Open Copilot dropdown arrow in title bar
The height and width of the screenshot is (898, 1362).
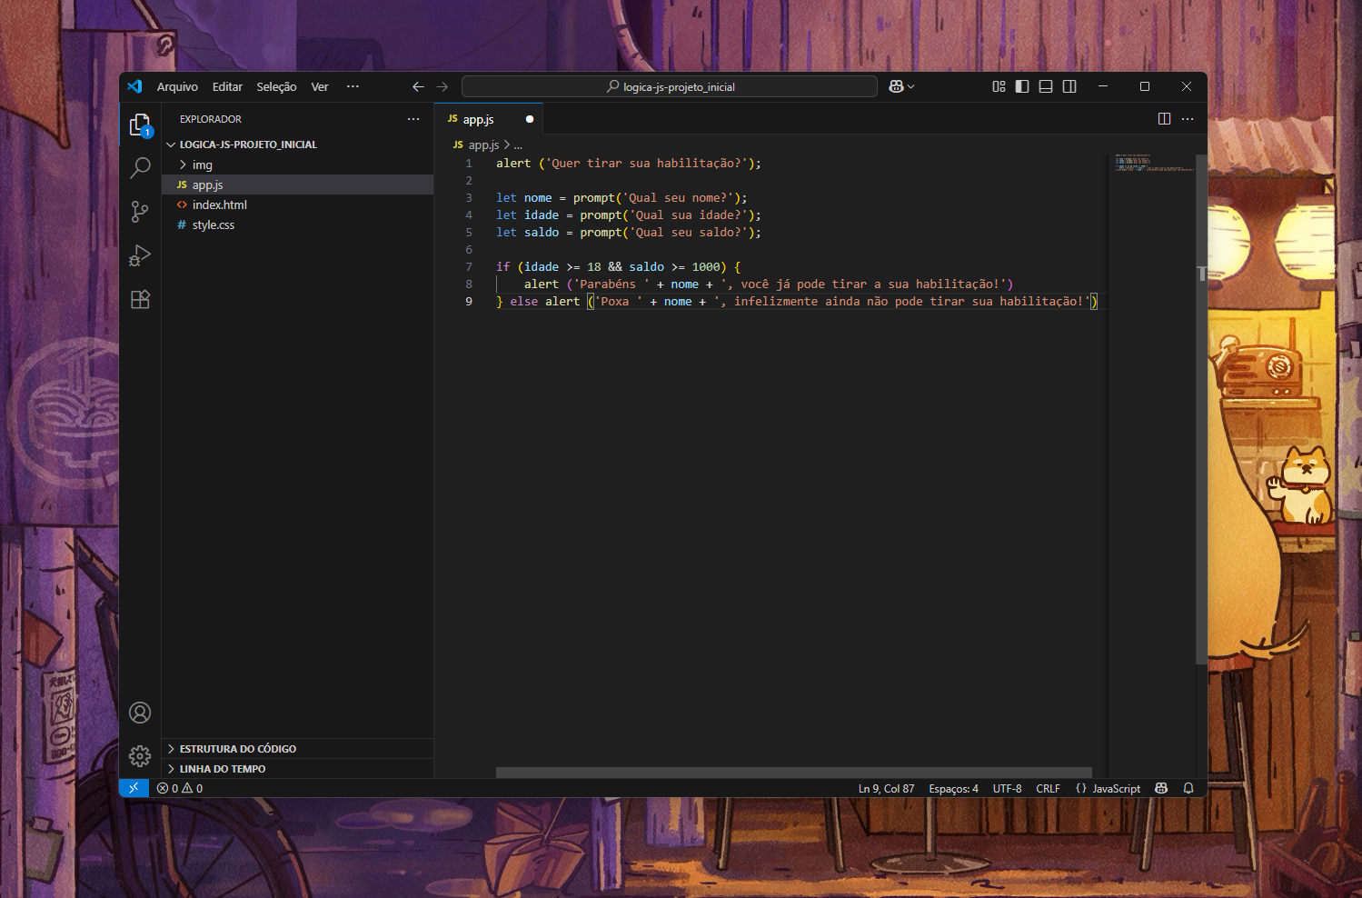point(911,86)
